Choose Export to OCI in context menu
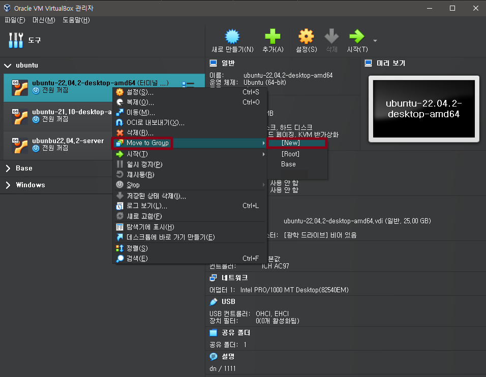The width and height of the screenshot is (486, 377). (190, 123)
